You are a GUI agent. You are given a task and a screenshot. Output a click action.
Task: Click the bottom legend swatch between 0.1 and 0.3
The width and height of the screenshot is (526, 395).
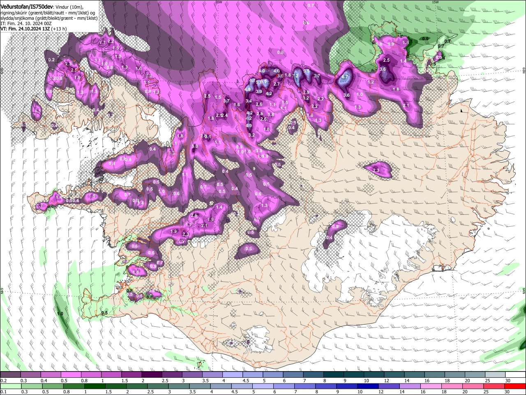[10, 386]
